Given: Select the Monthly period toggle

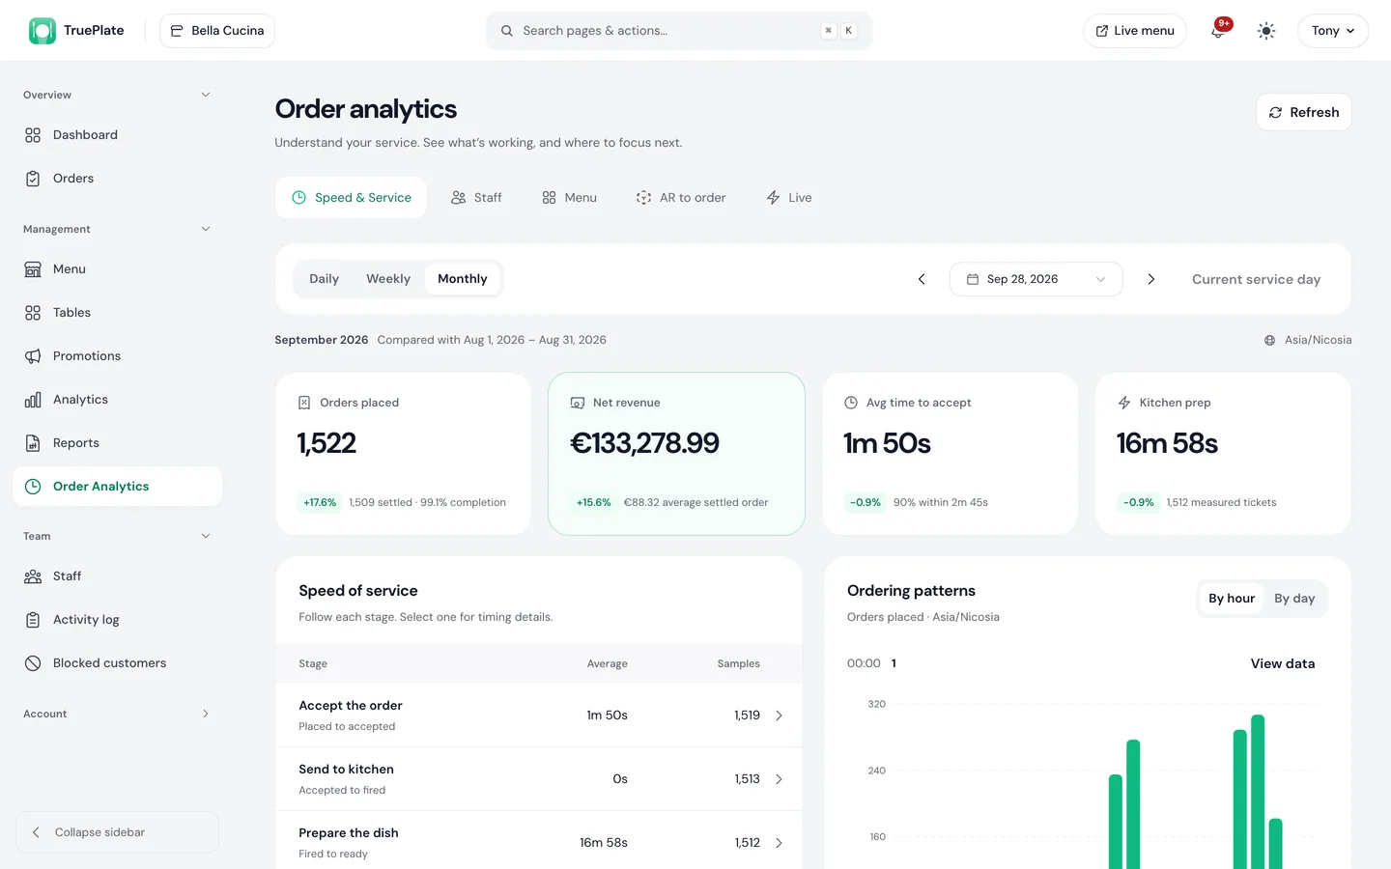Looking at the screenshot, I should tap(463, 279).
